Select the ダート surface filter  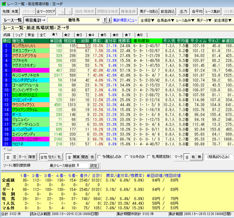tap(22, 157)
